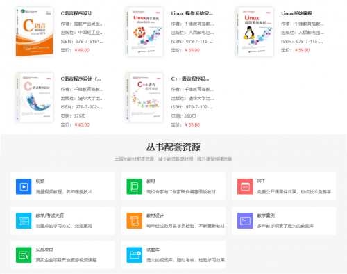Click the 教学/考试大纲 card title
The height and width of the screenshot is (274, 347).
(x=49, y=216)
